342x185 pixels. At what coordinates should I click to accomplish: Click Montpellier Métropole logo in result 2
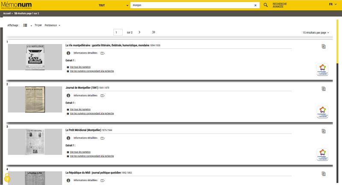(x=323, y=112)
